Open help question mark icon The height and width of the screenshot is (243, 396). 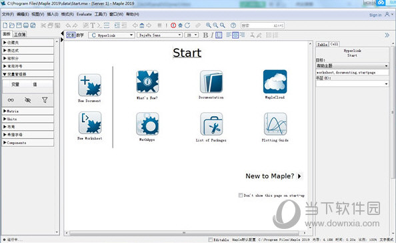pos(233,25)
